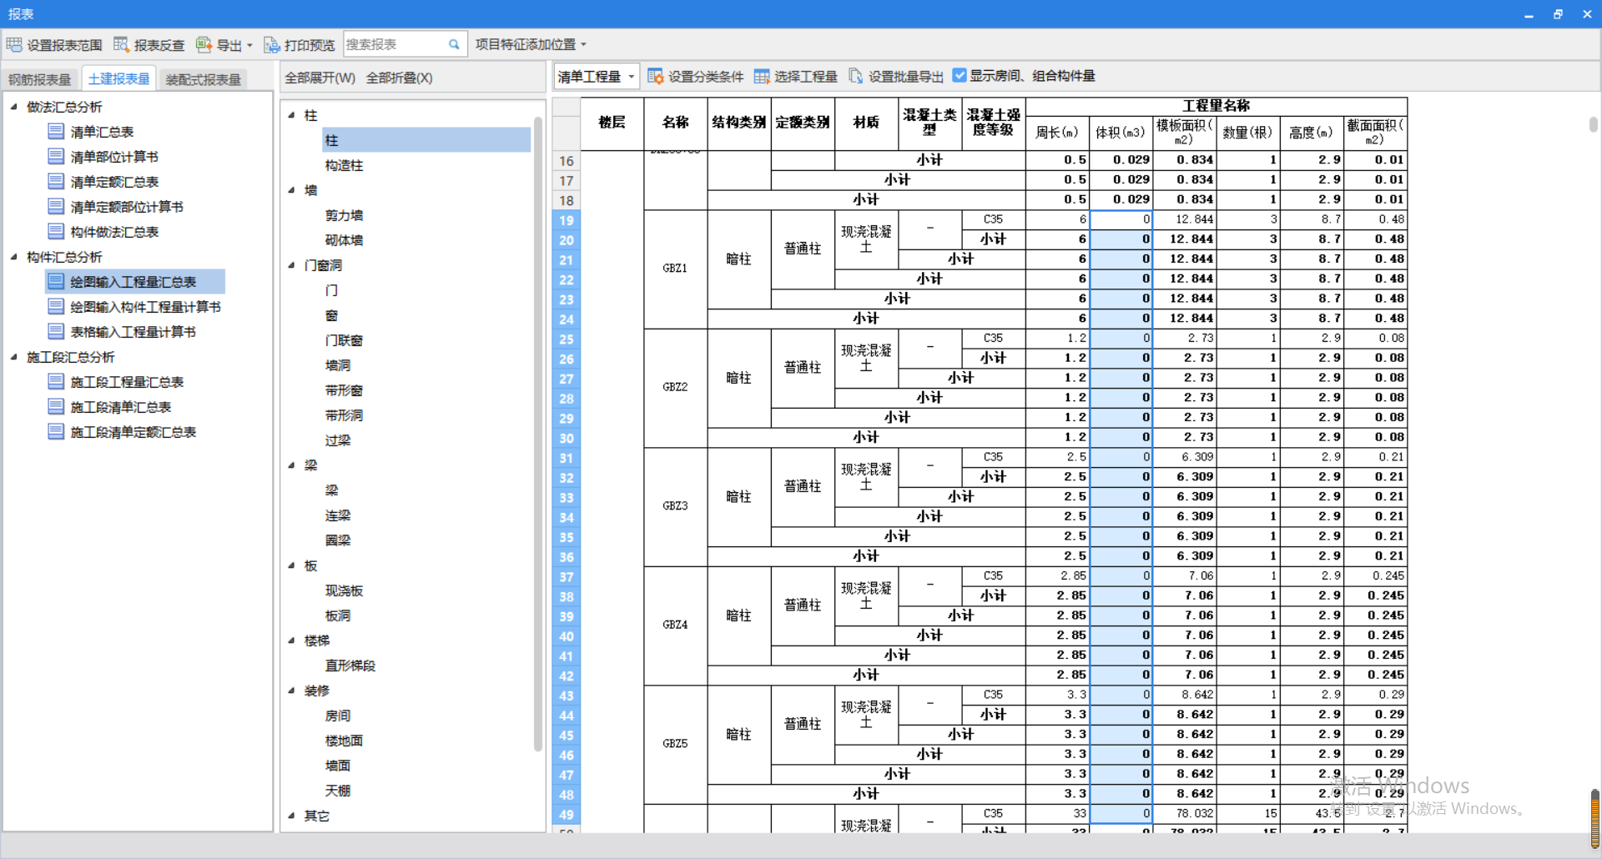Click 全部折叠(X) button
1602x859 pixels.
[x=400, y=78]
